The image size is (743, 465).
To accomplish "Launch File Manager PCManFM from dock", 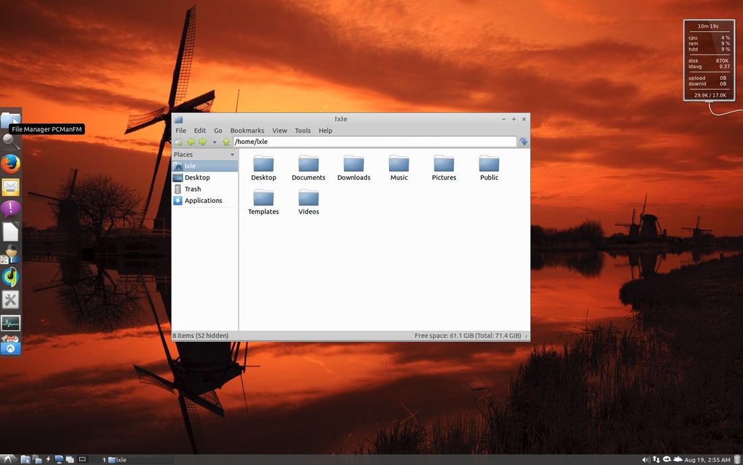I will [x=10, y=120].
